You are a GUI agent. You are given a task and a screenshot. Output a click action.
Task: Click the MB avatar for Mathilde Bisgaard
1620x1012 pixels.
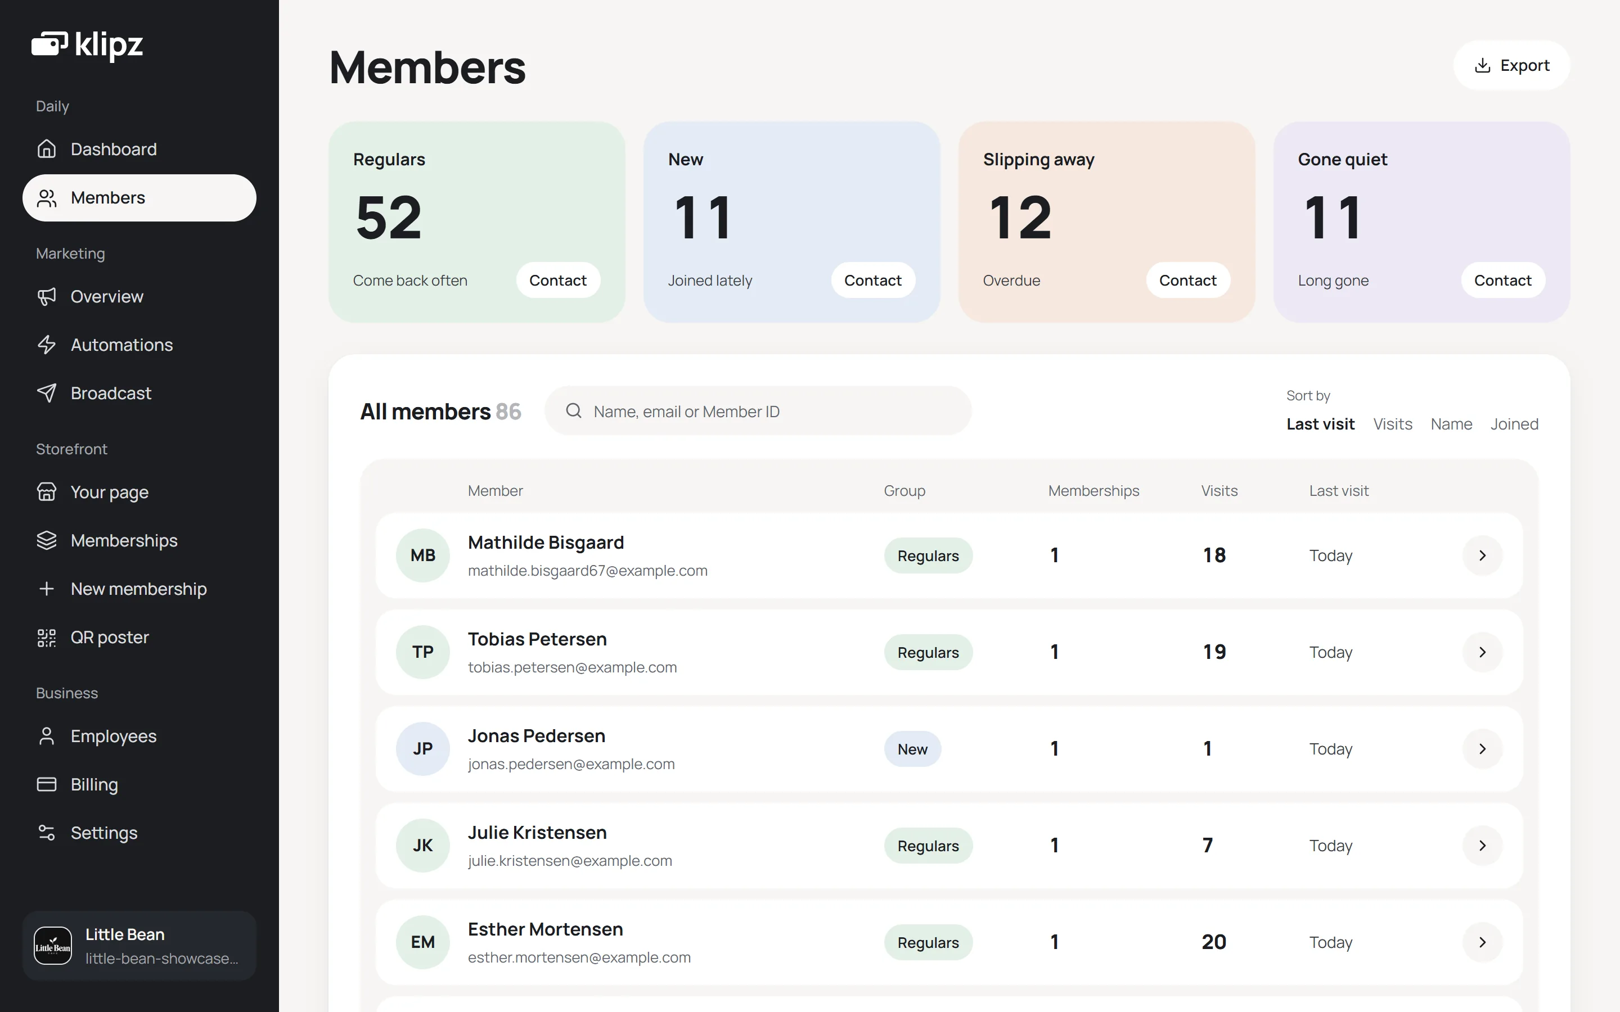[422, 555]
